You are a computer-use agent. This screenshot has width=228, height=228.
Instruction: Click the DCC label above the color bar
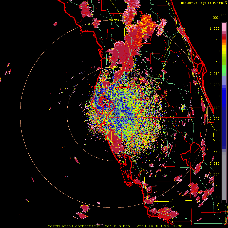[x=222, y=15]
